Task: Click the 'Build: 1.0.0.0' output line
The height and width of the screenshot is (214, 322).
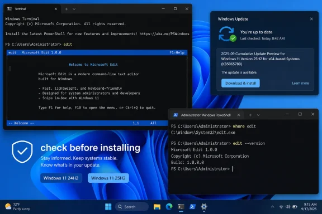Action: pyautogui.click(x=187, y=162)
